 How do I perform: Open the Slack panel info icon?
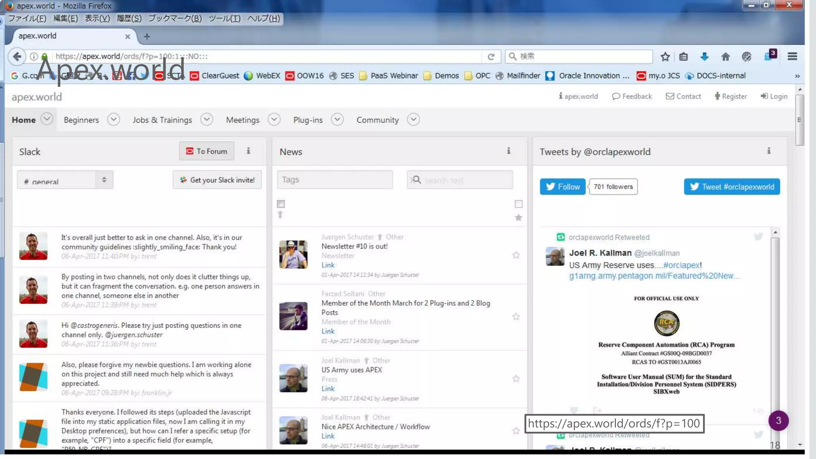point(248,151)
